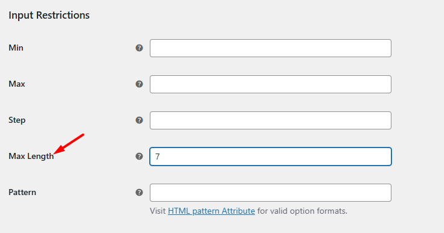Viewport: 444px width, 233px height.
Task: Select the Step label text
Action: [x=17, y=120]
